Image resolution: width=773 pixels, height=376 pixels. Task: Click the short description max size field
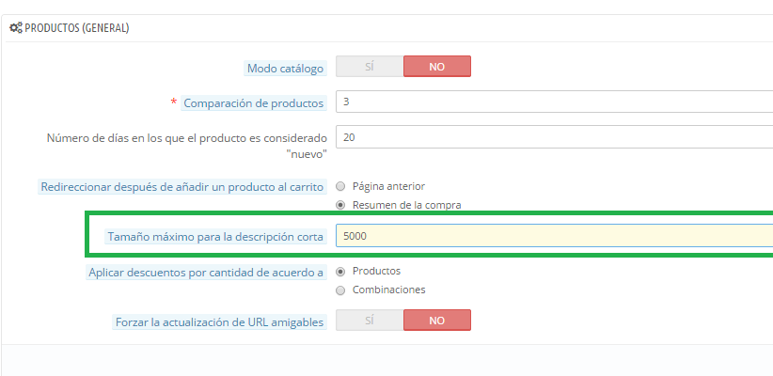555,237
